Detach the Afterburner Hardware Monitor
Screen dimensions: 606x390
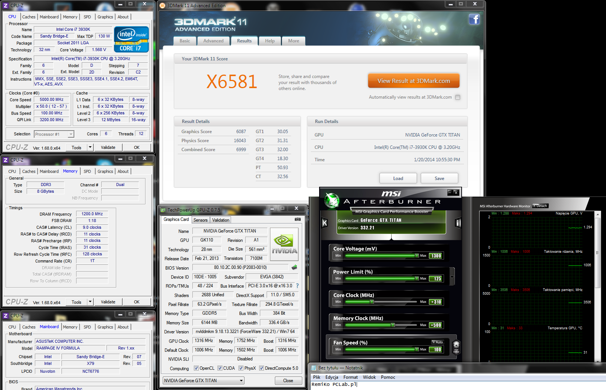click(540, 206)
